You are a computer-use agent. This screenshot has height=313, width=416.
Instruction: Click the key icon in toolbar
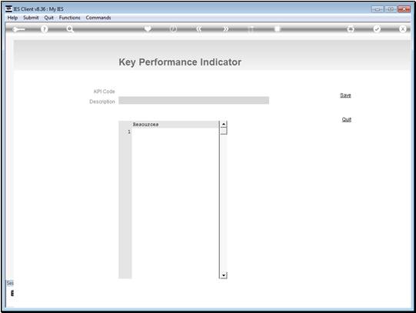click(18, 29)
